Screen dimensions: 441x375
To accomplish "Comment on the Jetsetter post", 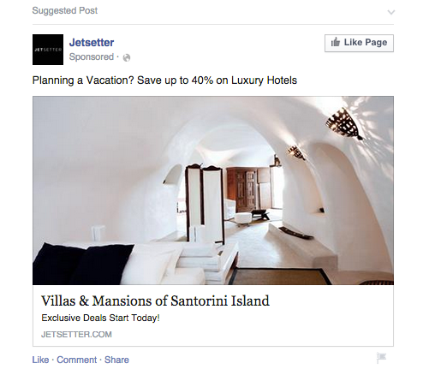I will pyautogui.click(x=76, y=360).
